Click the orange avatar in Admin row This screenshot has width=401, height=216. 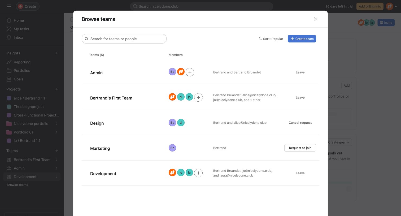[x=181, y=72]
